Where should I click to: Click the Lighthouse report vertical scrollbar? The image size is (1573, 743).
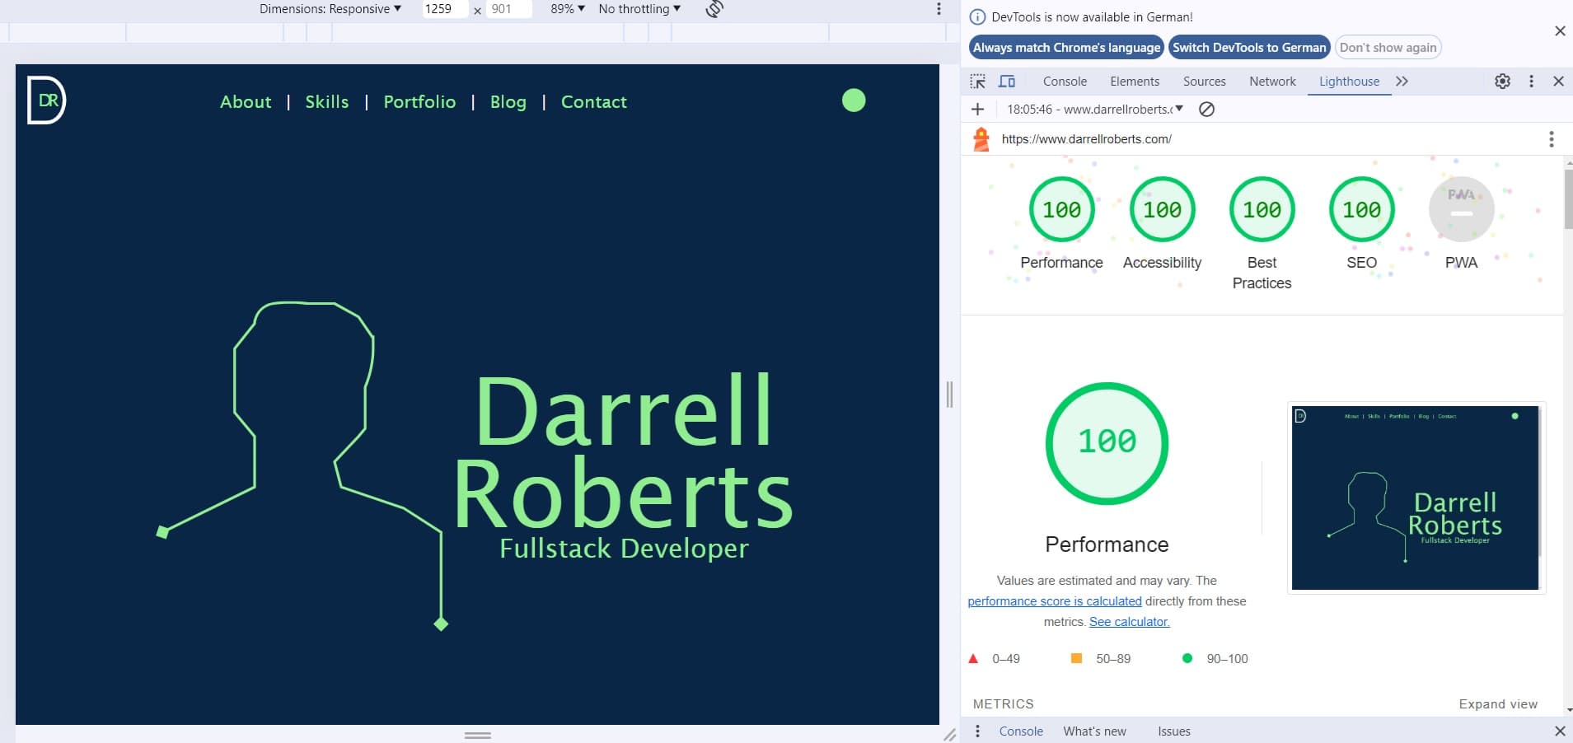point(1568,198)
